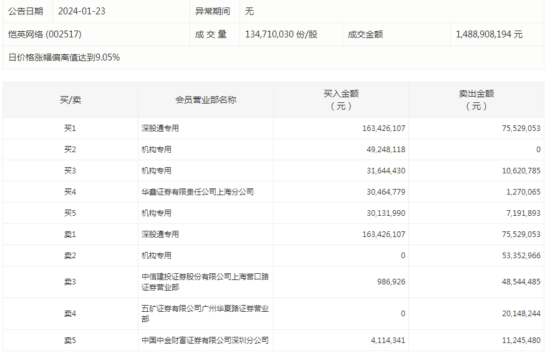
Task: Select the 买3 row label
Action: tap(70, 171)
